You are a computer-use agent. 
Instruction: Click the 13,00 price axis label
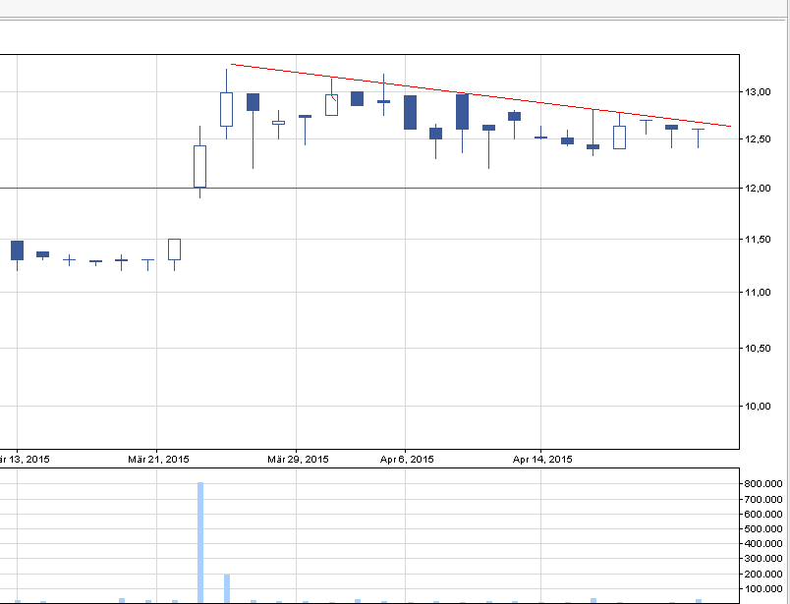click(x=763, y=92)
